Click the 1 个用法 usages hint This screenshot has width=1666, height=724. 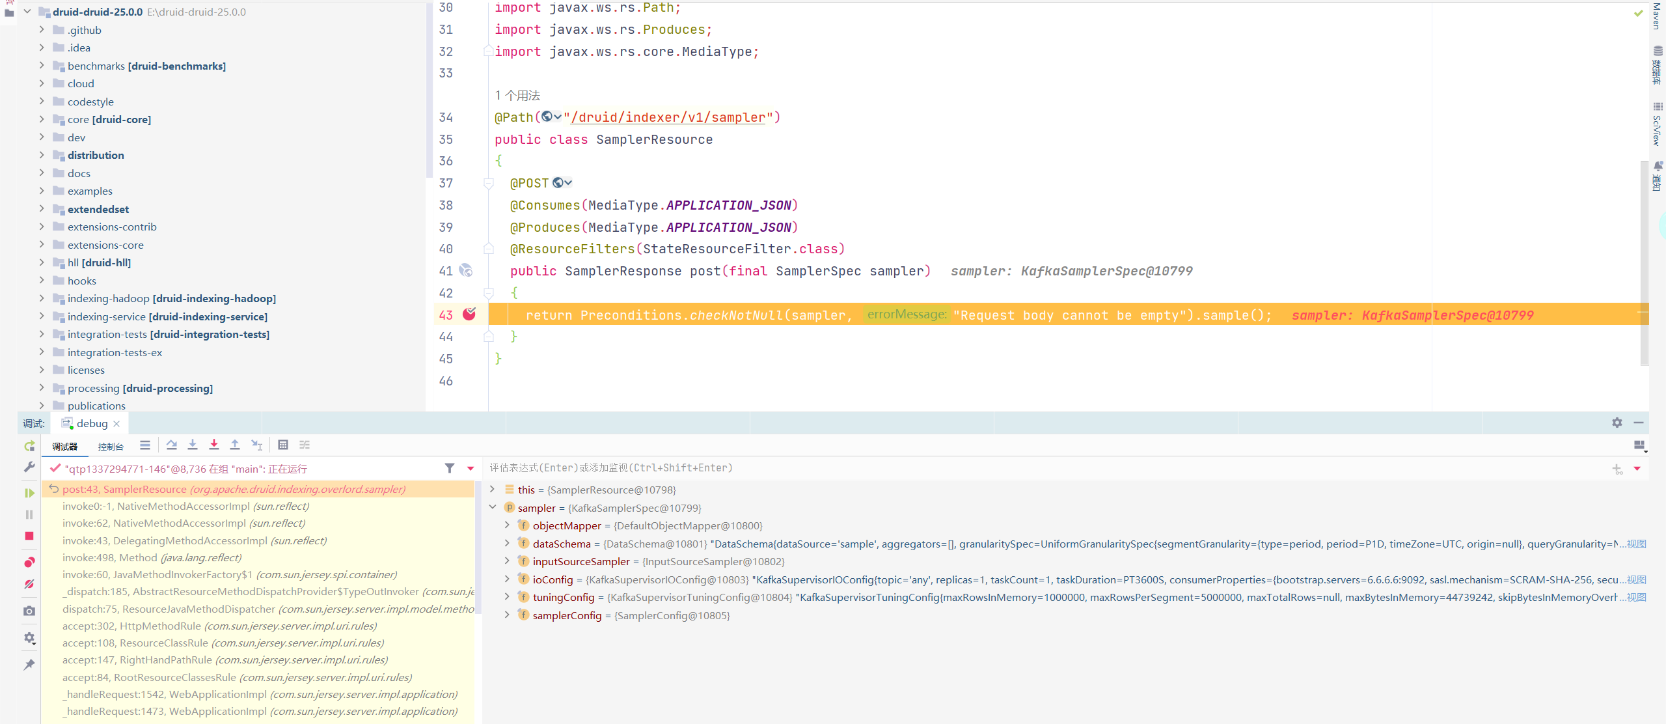[517, 95]
